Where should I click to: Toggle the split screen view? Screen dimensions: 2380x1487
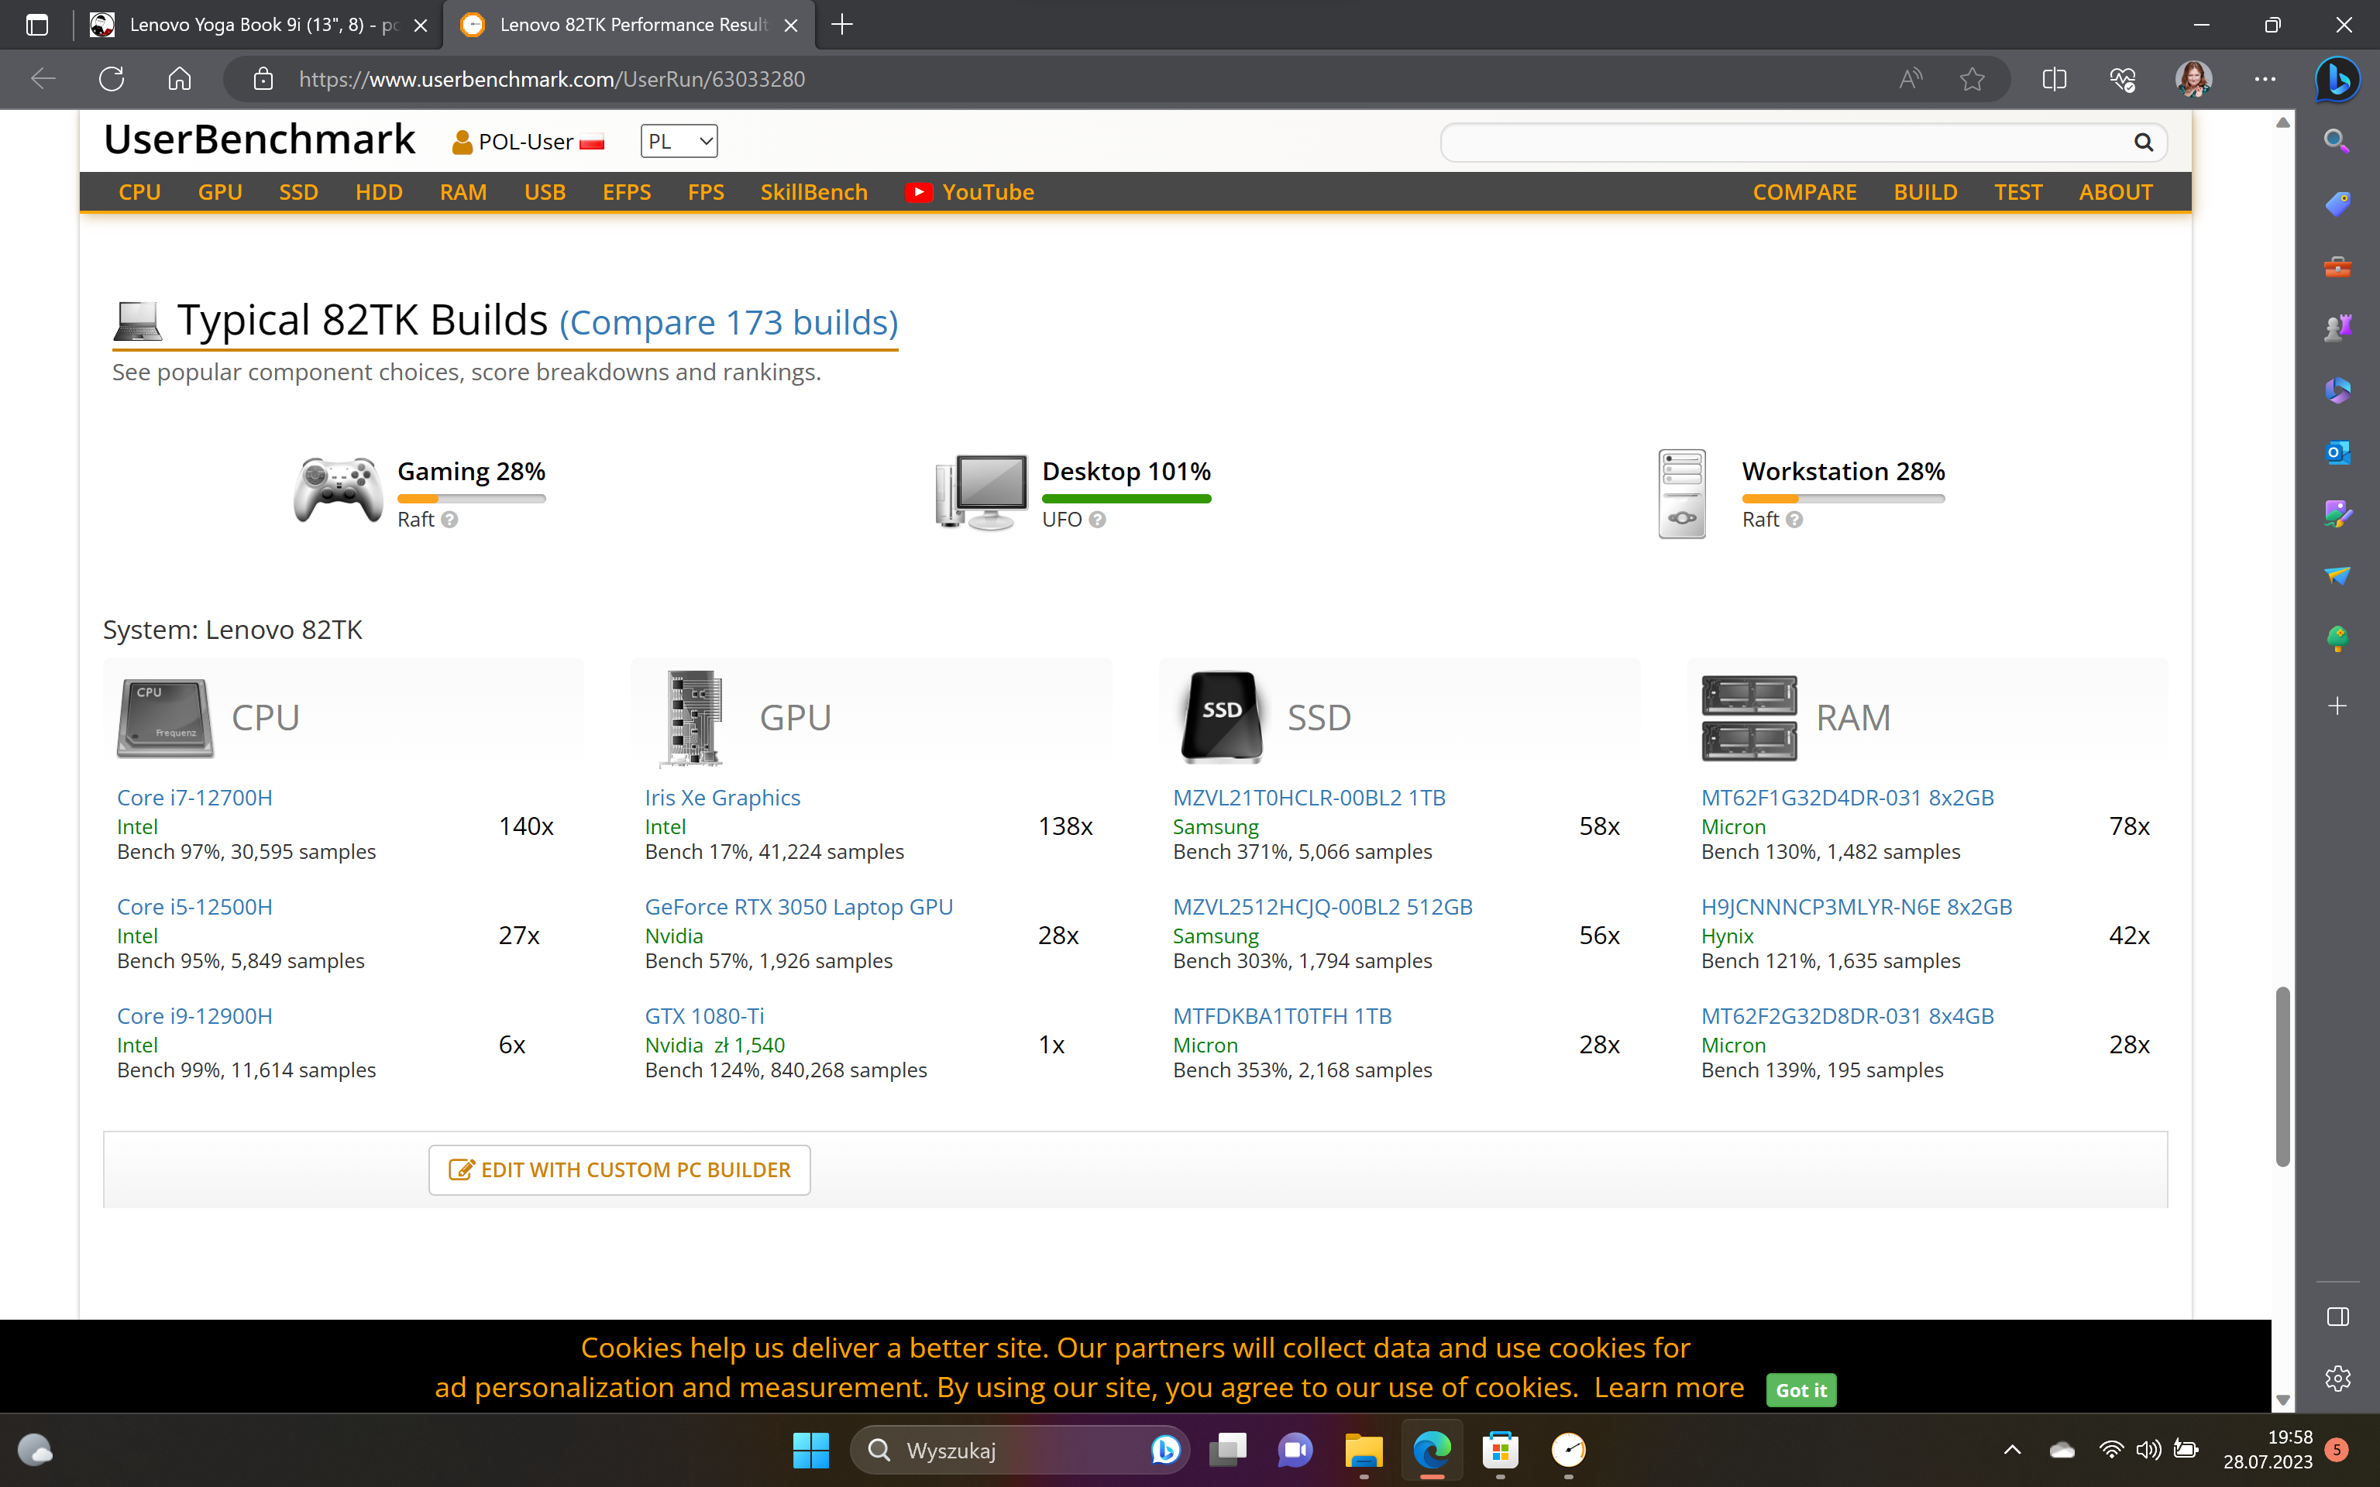[2054, 79]
